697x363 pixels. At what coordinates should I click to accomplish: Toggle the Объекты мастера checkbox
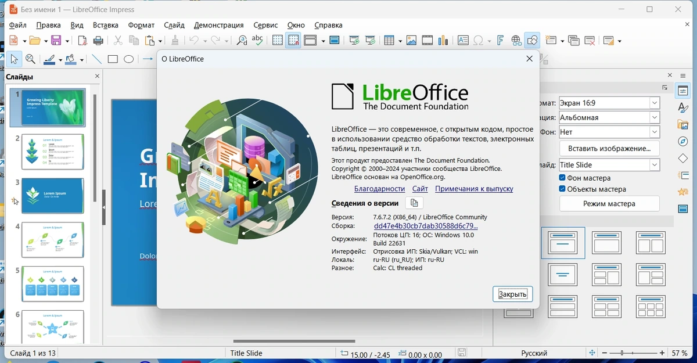point(562,189)
